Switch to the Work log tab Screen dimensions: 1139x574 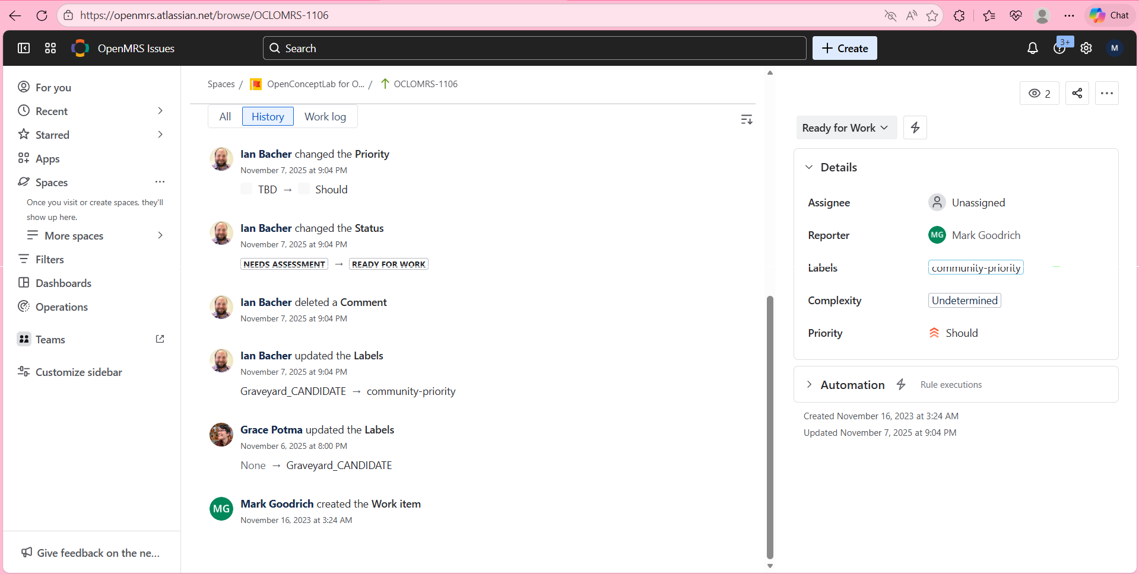pyautogui.click(x=325, y=117)
